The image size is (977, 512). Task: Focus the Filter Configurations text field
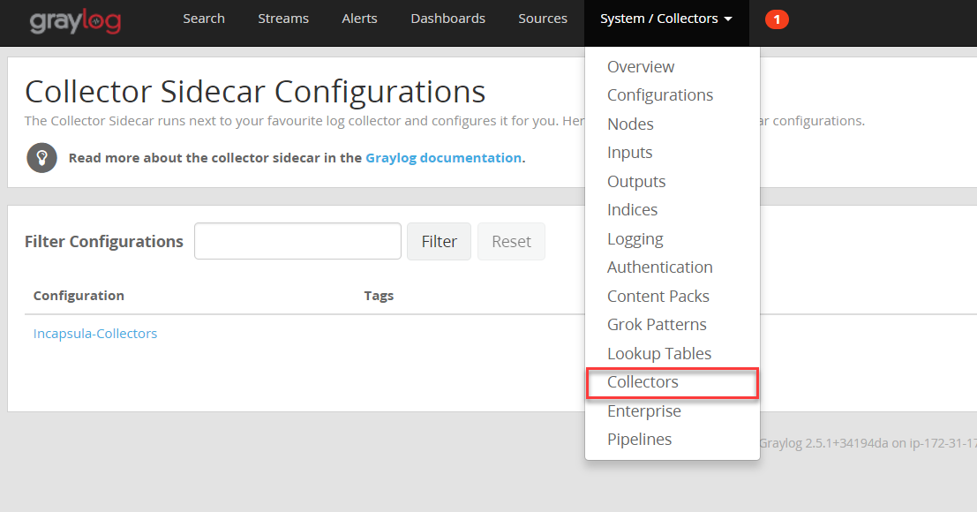click(x=297, y=241)
